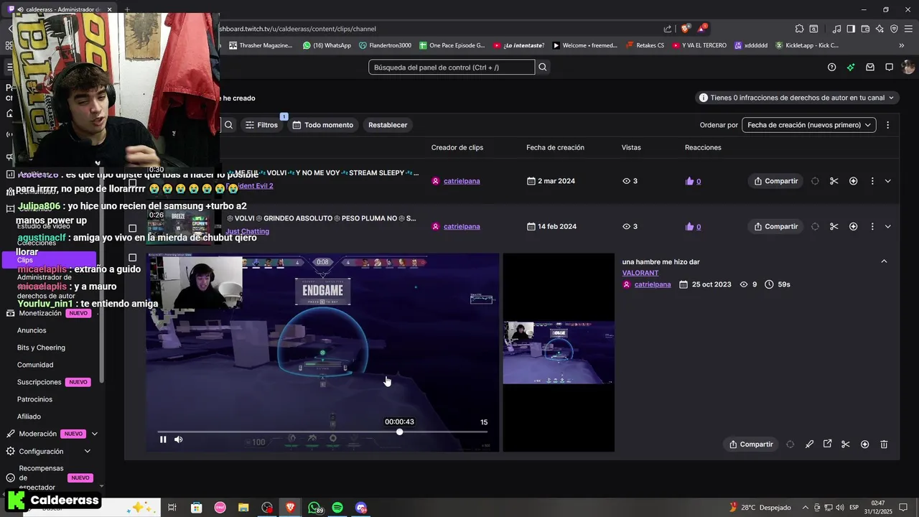Open Brave Wallet icon
The image size is (919, 517).
tap(865, 29)
